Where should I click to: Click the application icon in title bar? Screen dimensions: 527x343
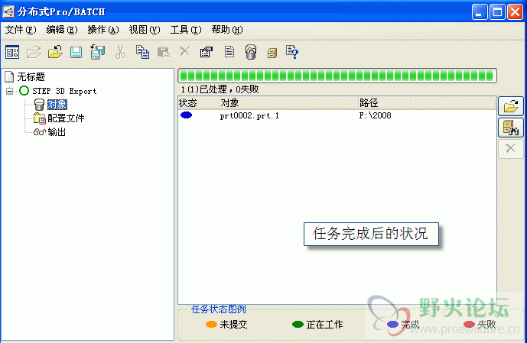[x=8, y=11]
